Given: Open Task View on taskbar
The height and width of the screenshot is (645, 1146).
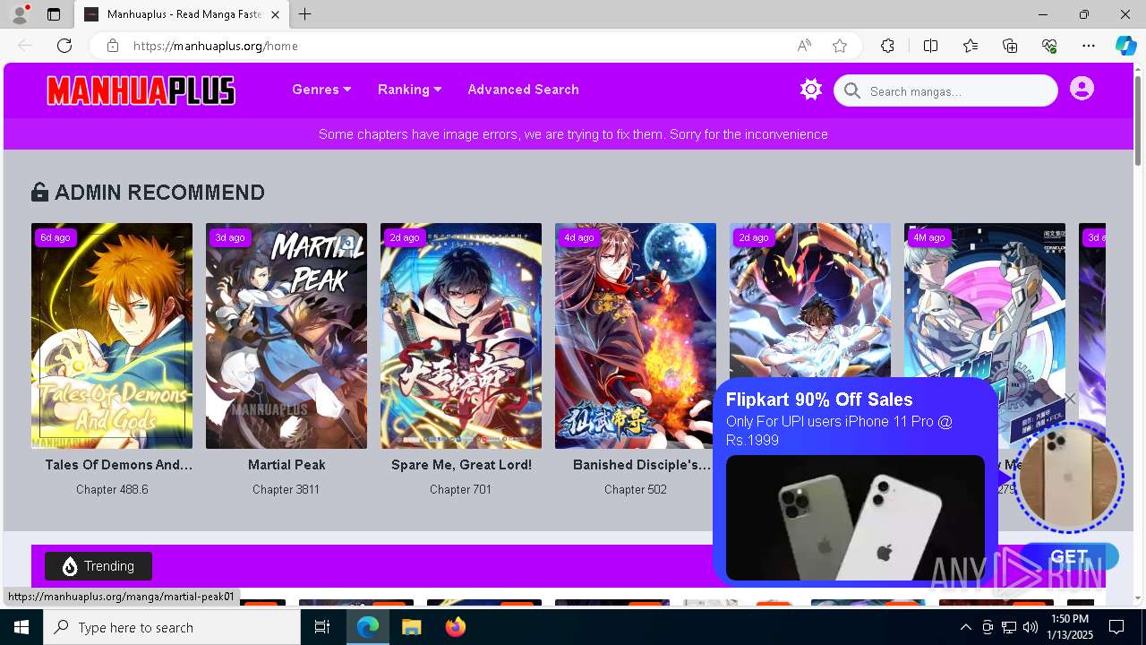Looking at the screenshot, I should [322, 627].
